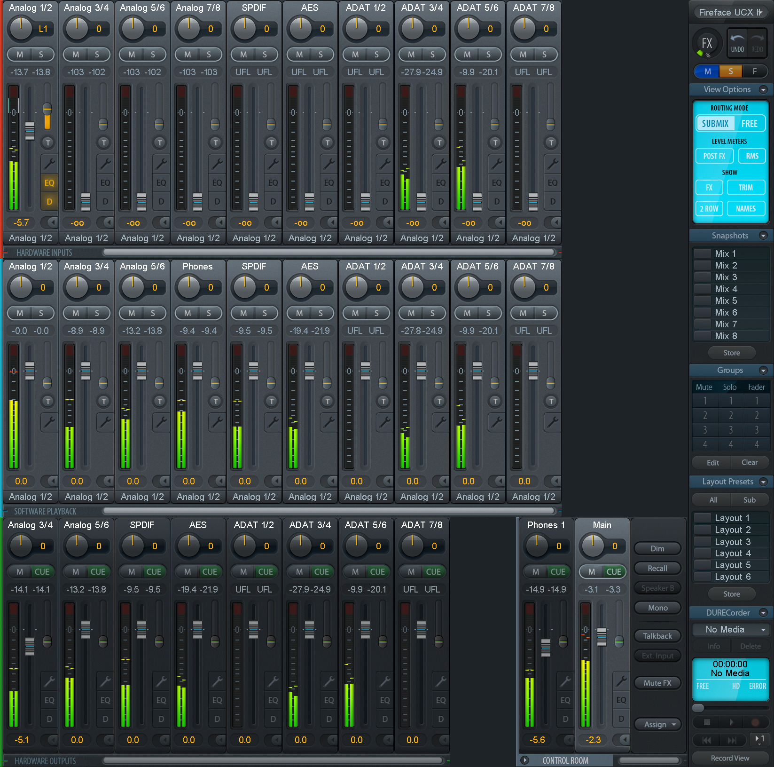This screenshot has width=774, height=767.
Task: Select Layout 6 preset
Action: 731,577
